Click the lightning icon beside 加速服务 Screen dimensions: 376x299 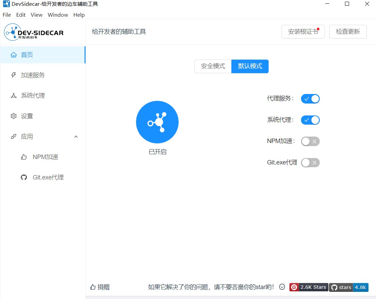tap(14, 75)
